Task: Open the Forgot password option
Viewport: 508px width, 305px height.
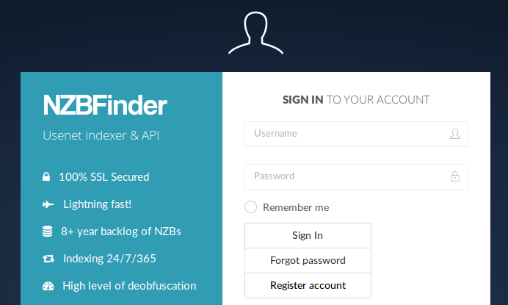Action: 308,261
